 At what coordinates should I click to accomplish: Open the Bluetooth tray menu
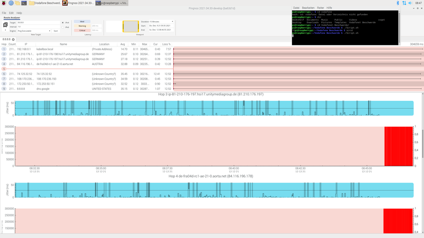click(x=398, y=3)
